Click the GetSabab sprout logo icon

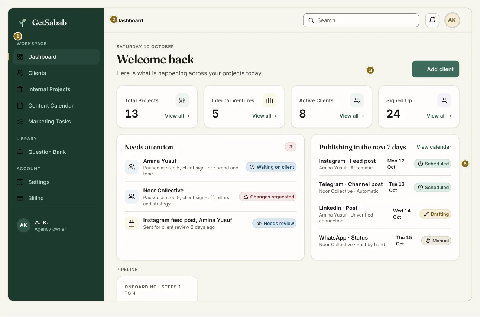[x=23, y=23]
